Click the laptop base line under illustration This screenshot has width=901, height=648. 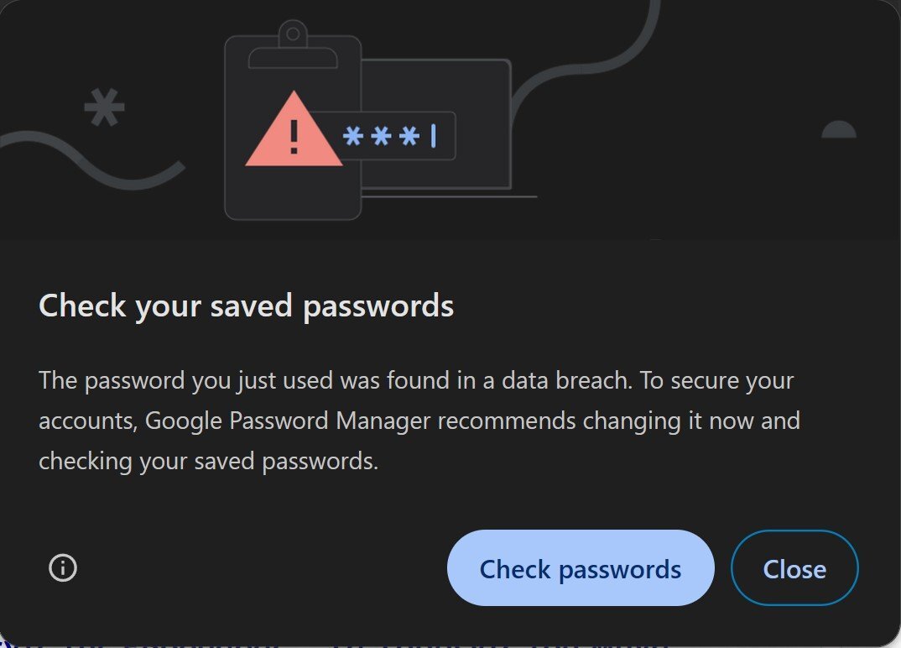450,196
